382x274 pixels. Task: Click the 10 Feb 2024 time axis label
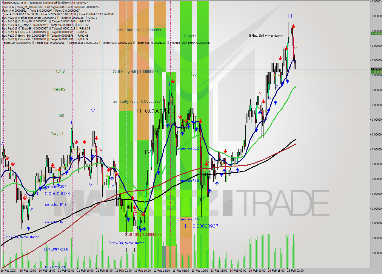click(9, 271)
